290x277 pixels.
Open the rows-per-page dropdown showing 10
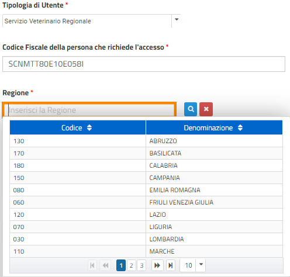[201, 265]
